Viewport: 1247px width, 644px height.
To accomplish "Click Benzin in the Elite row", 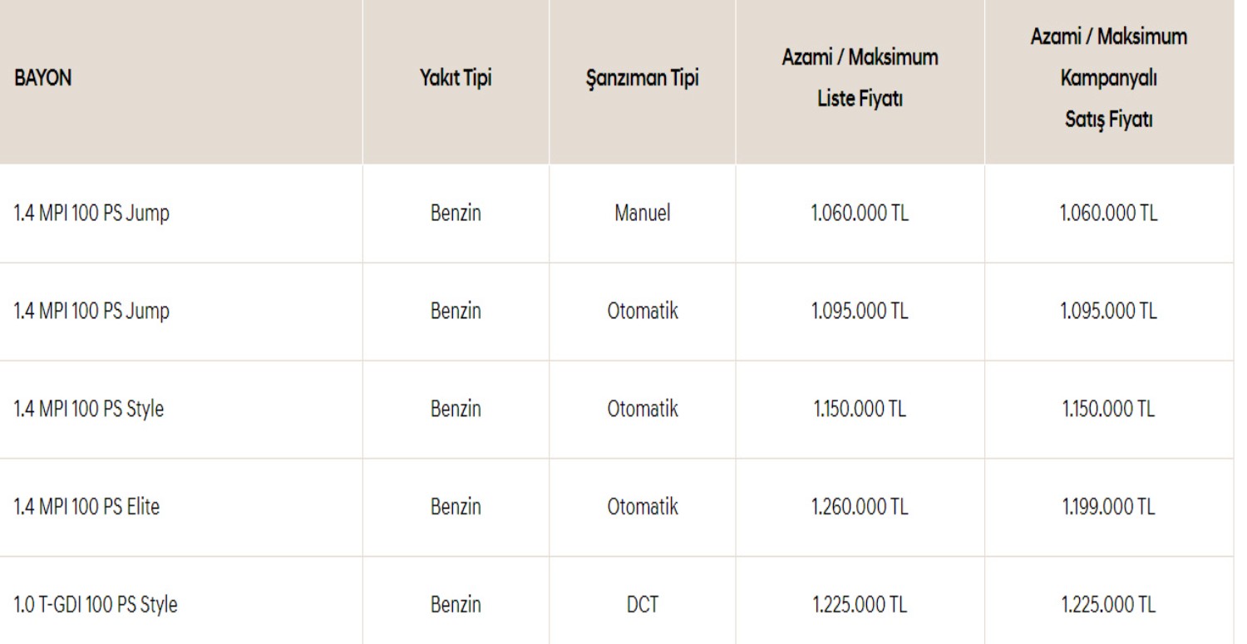I will (x=456, y=507).
